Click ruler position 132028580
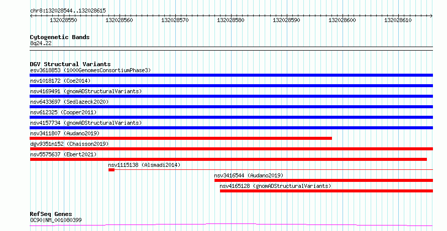 pyautogui.click(x=231, y=20)
